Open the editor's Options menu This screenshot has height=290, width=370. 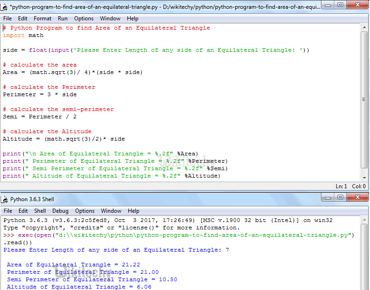[x=84, y=19]
